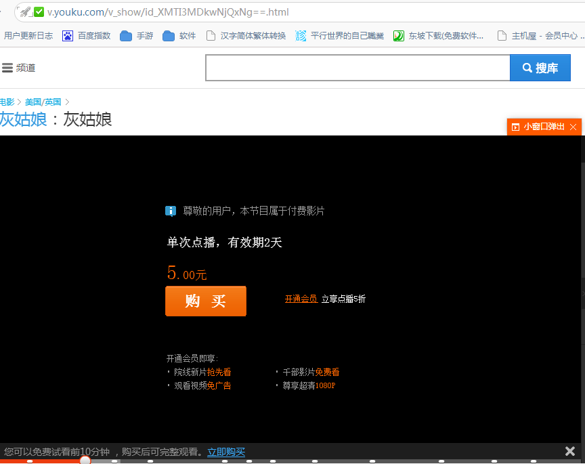Viewport: 585px width, 464px height.
Task: Open the 手游 bookmark folder
Action: pos(137,36)
